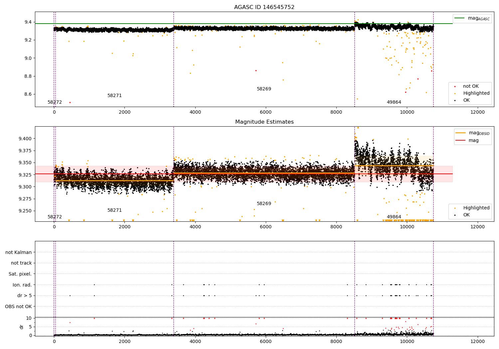Select the red 'mag' legend entry in middle plot
The width and height of the screenshot is (499, 349).
click(x=467, y=141)
